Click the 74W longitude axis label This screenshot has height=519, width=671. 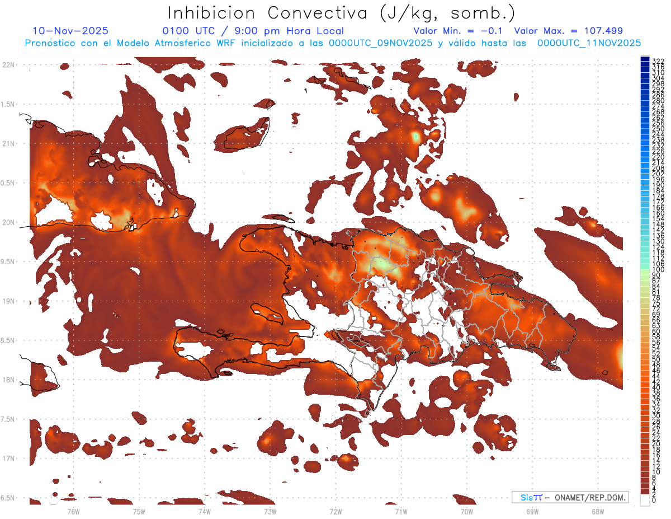204,511
